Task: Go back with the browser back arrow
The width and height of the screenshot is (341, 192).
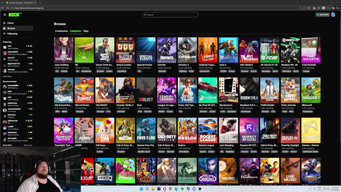Action: (x=3, y=8)
